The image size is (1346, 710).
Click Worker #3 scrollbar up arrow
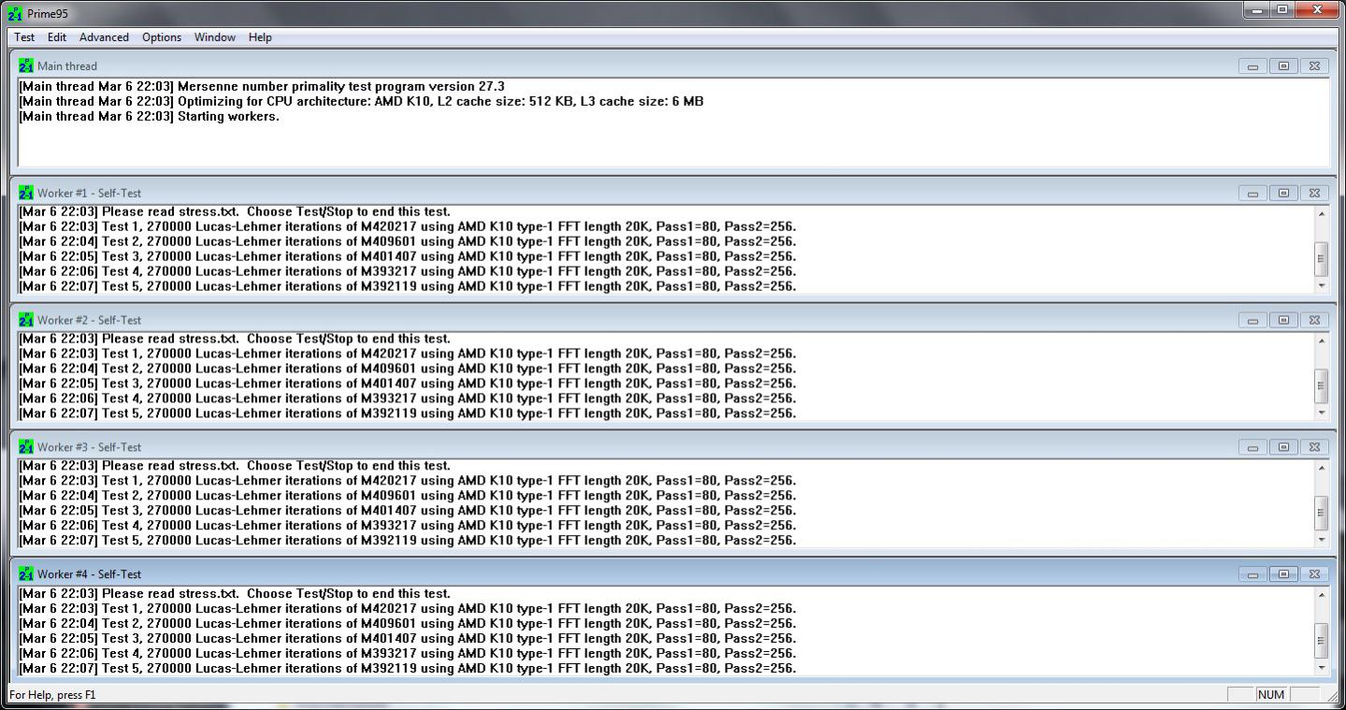tap(1321, 468)
